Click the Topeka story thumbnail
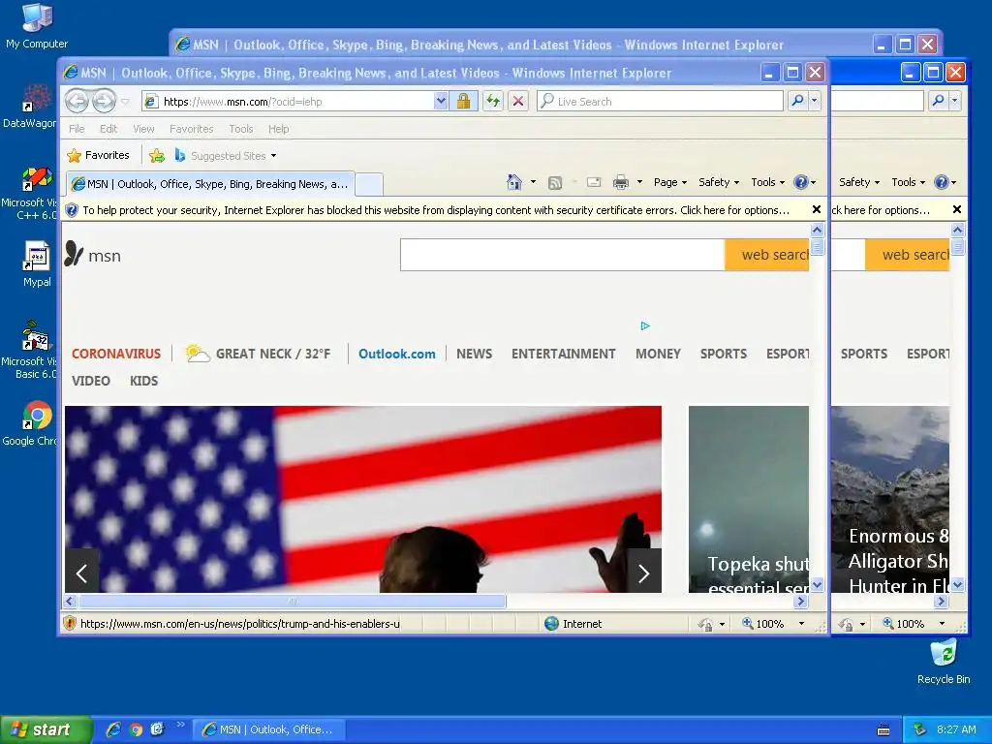 click(x=749, y=499)
